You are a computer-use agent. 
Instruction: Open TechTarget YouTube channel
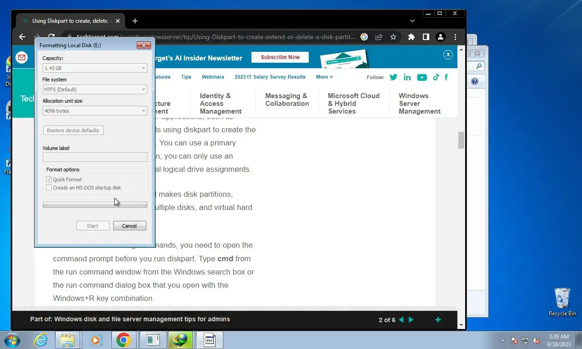tap(422, 77)
